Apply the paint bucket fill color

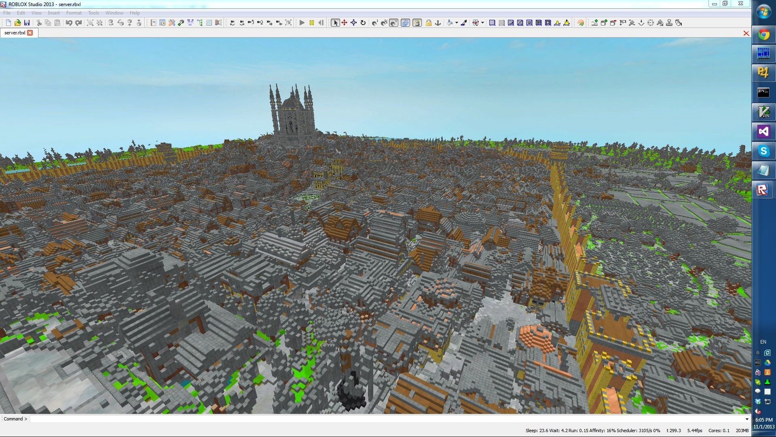coord(450,23)
